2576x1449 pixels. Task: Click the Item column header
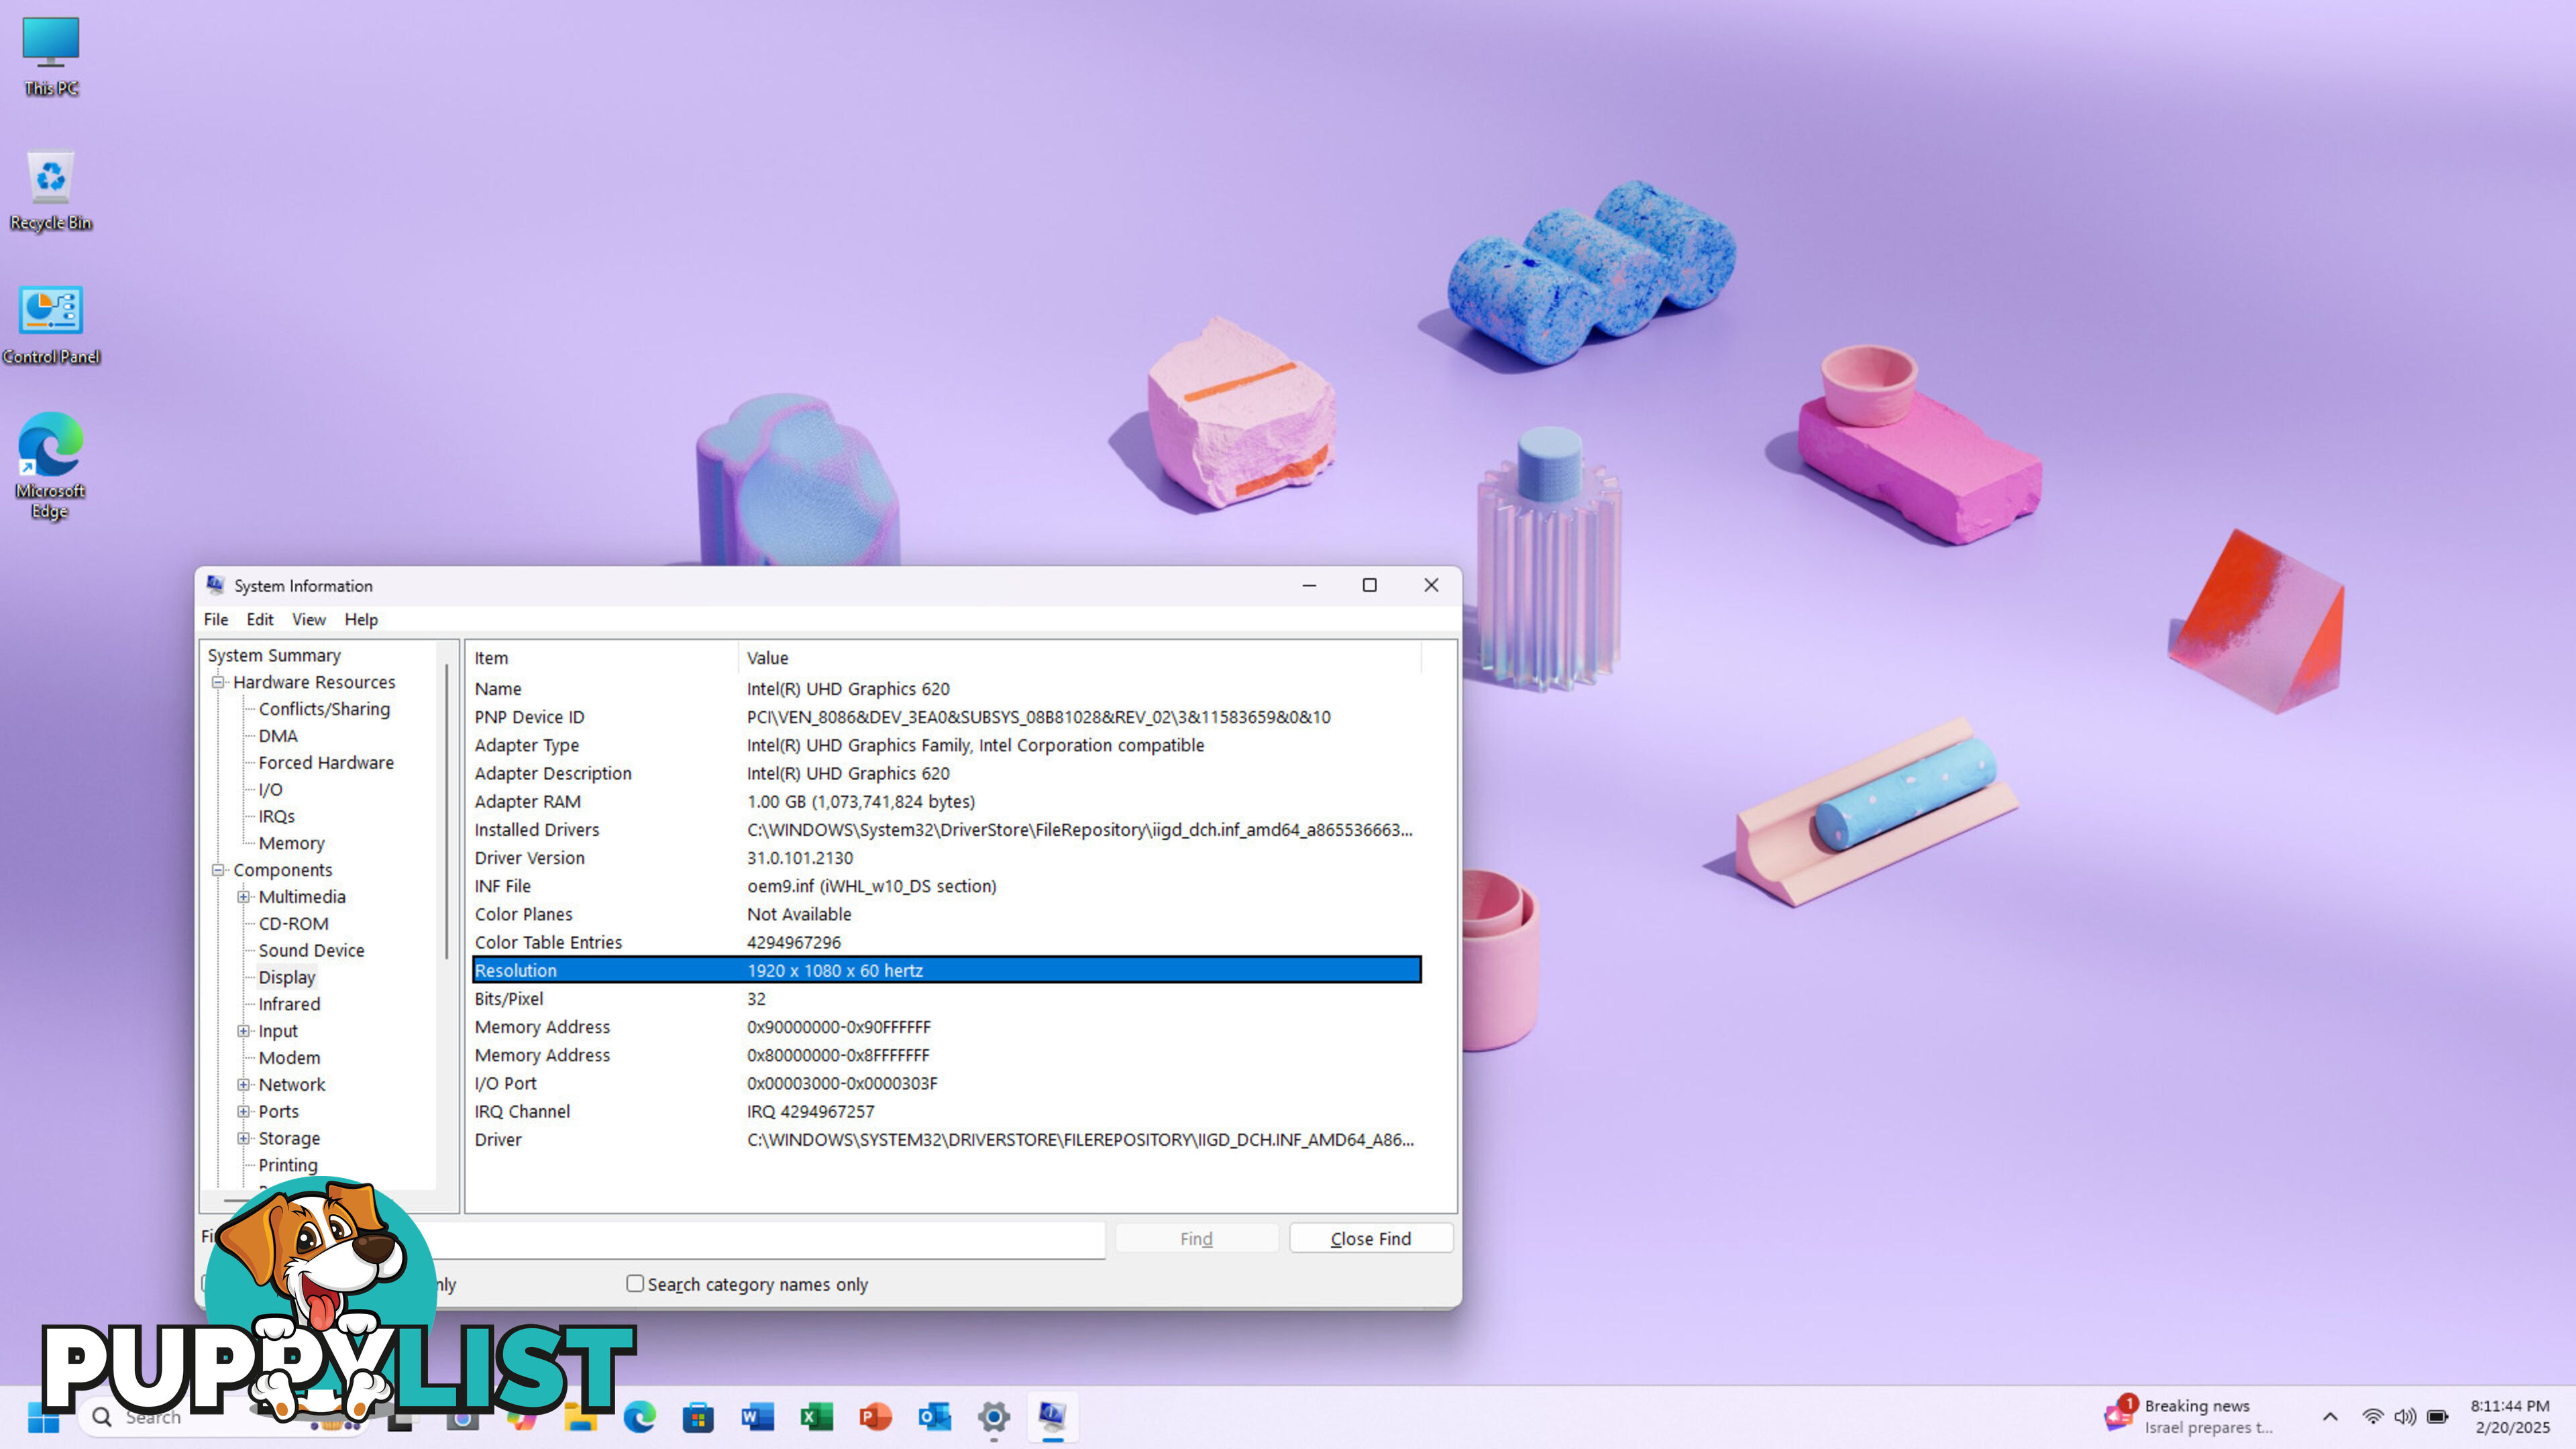pos(603,658)
